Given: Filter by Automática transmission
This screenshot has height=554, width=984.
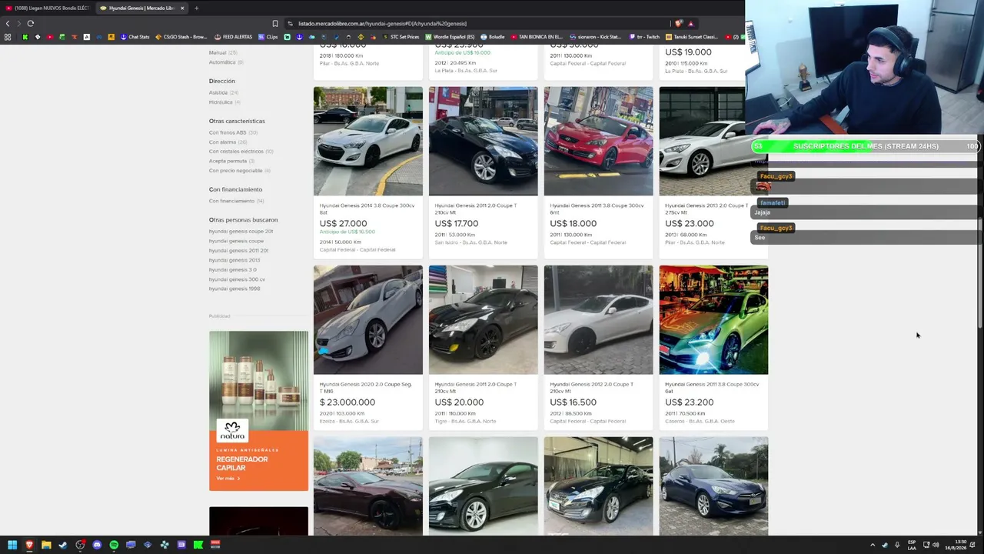Looking at the screenshot, I should coord(225,62).
